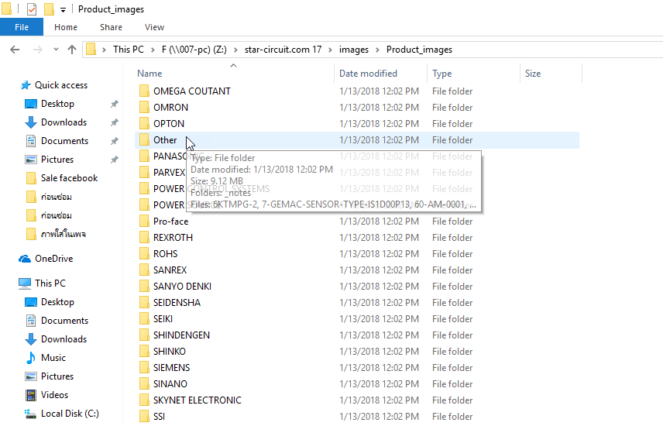Click the Back navigation arrow

click(x=15, y=50)
